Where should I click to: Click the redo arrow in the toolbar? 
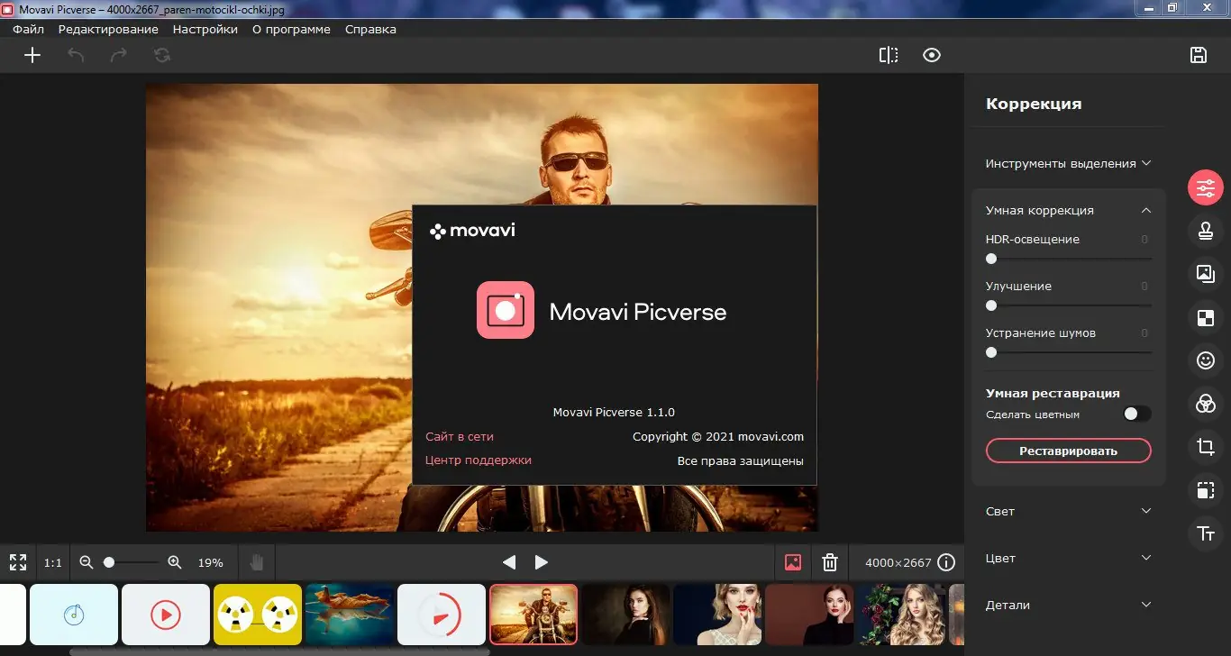point(118,55)
